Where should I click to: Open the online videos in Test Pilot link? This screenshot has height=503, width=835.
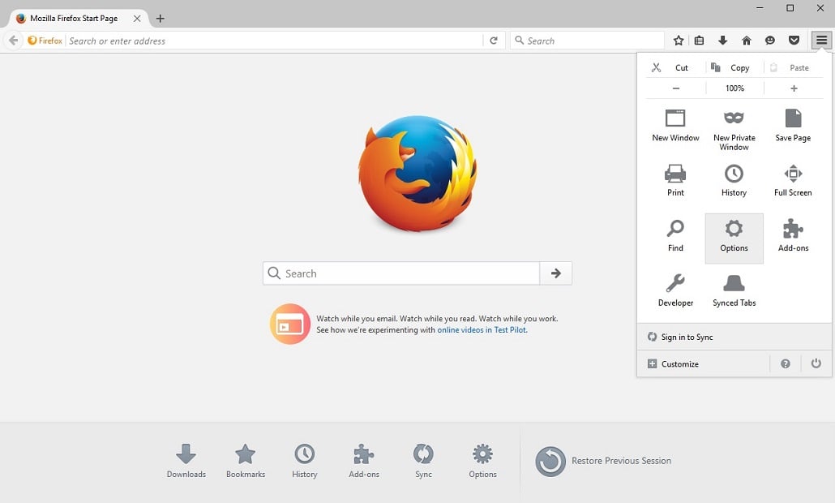(482, 330)
